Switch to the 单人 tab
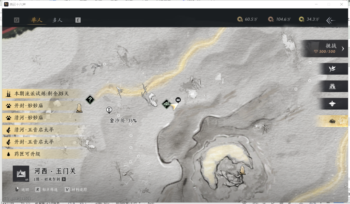This screenshot has width=350, height=204. (x=37, y=20)
